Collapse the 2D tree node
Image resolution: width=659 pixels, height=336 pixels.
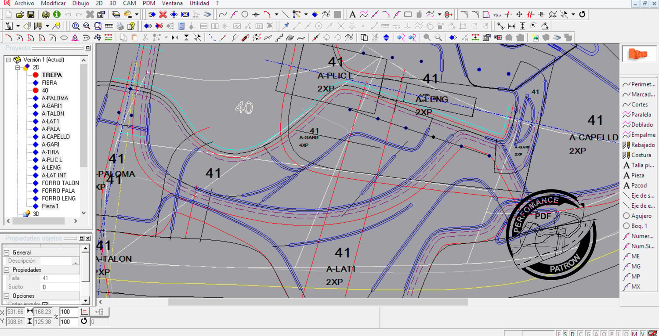click(18, 68)
